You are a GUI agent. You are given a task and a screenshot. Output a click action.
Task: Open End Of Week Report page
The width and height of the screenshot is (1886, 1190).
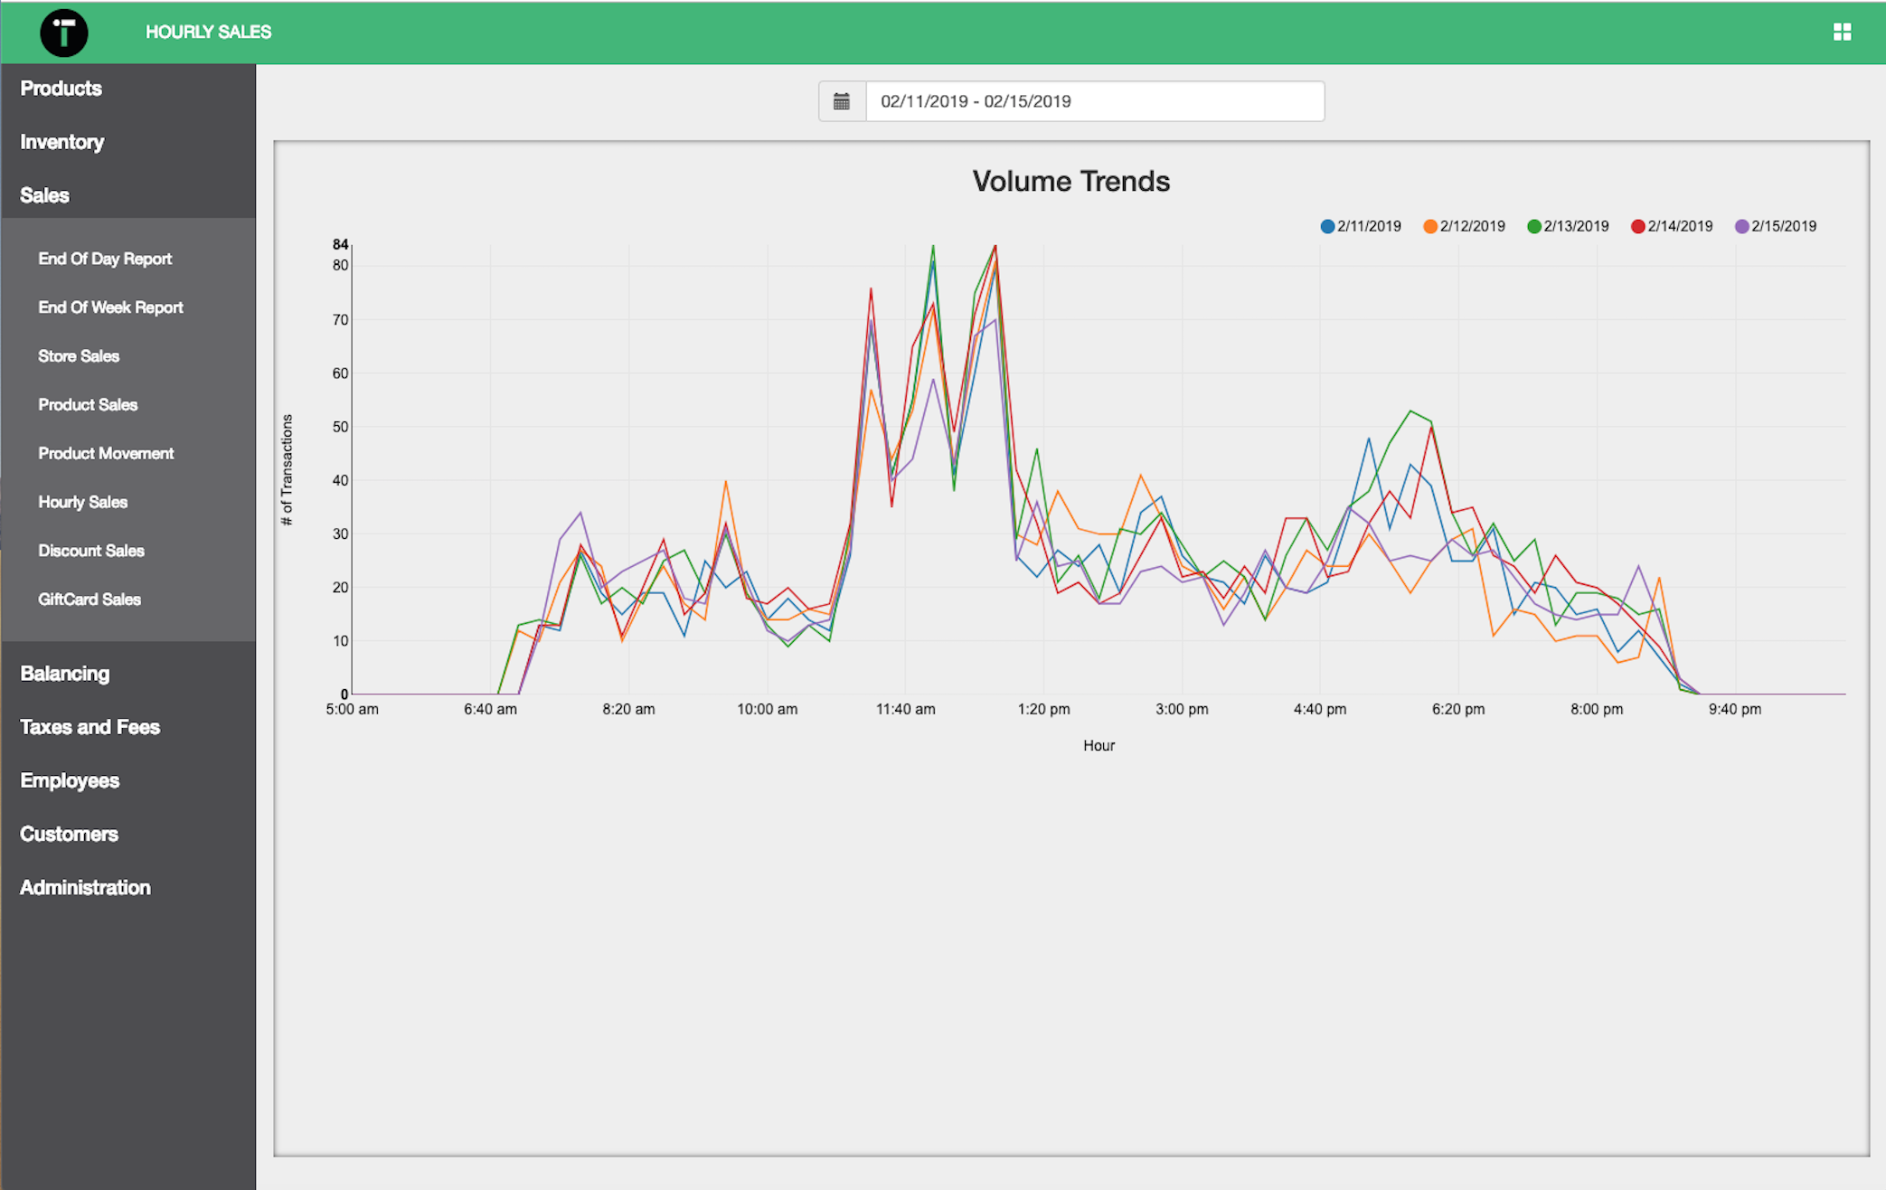(x=110, y=307)
